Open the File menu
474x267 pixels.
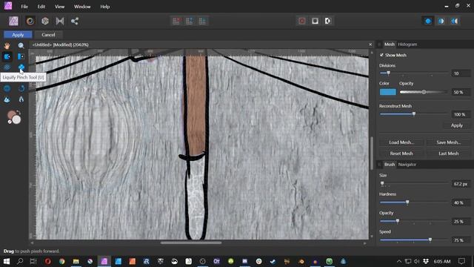click(24, 7)
